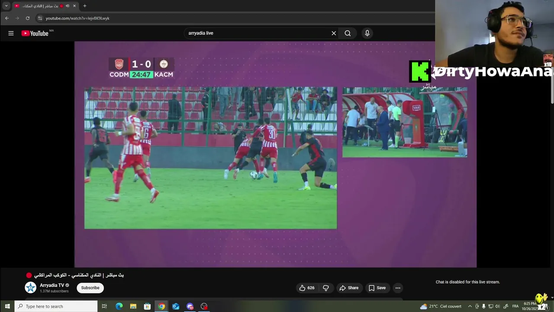Clear the search text with the X icon

(334, 33)
